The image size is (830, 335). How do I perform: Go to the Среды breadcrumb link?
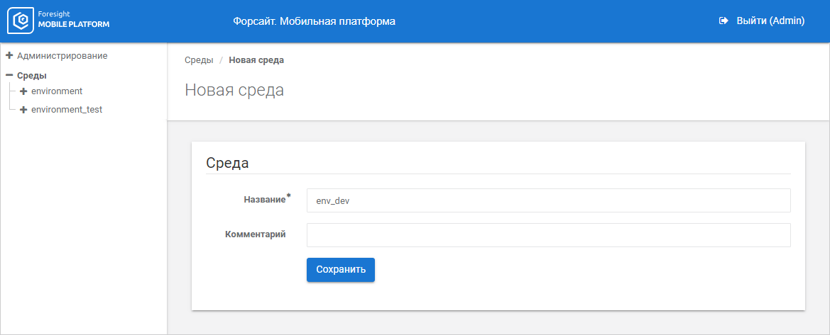point(199,60)
